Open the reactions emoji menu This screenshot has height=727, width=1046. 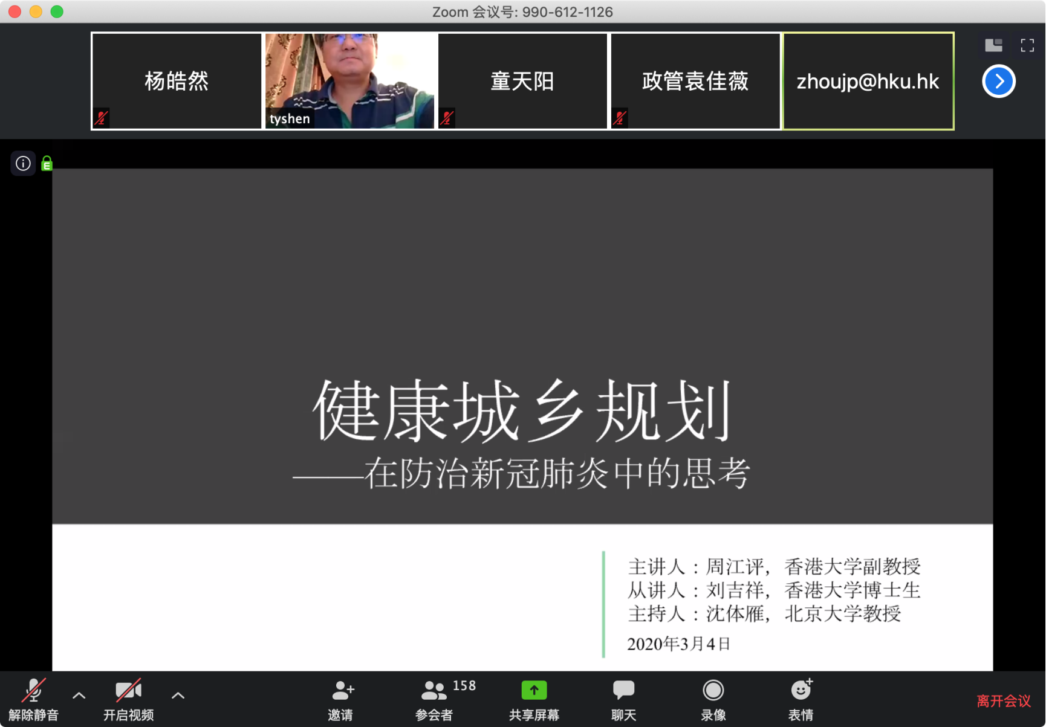click(801, 690)
